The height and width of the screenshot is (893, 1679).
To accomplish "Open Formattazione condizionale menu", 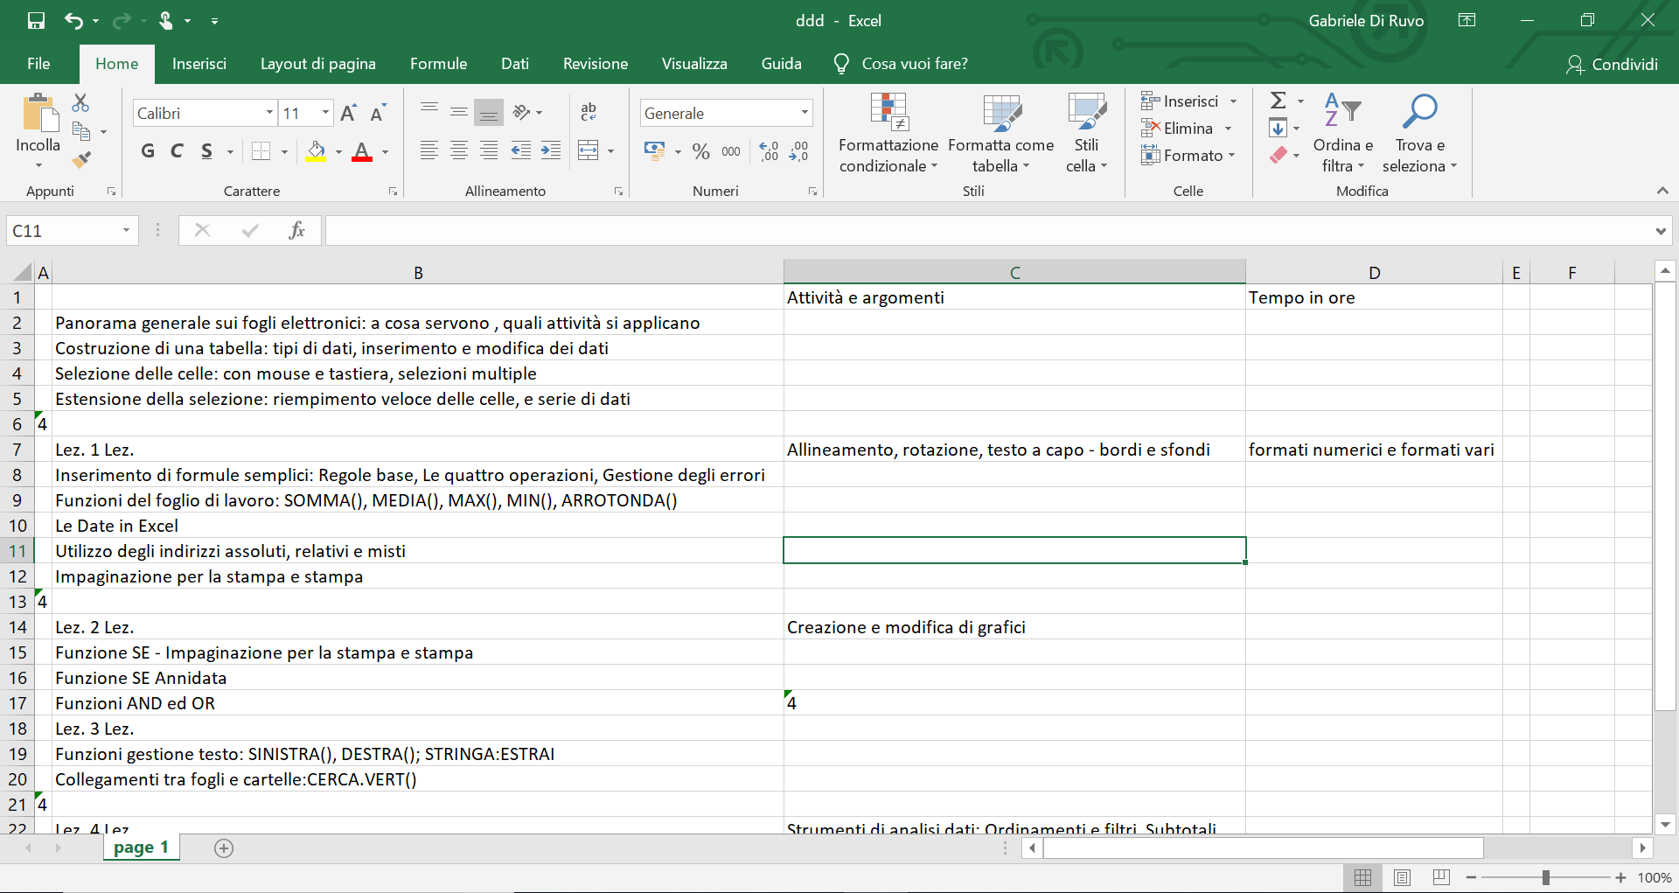I will (888, 133).
